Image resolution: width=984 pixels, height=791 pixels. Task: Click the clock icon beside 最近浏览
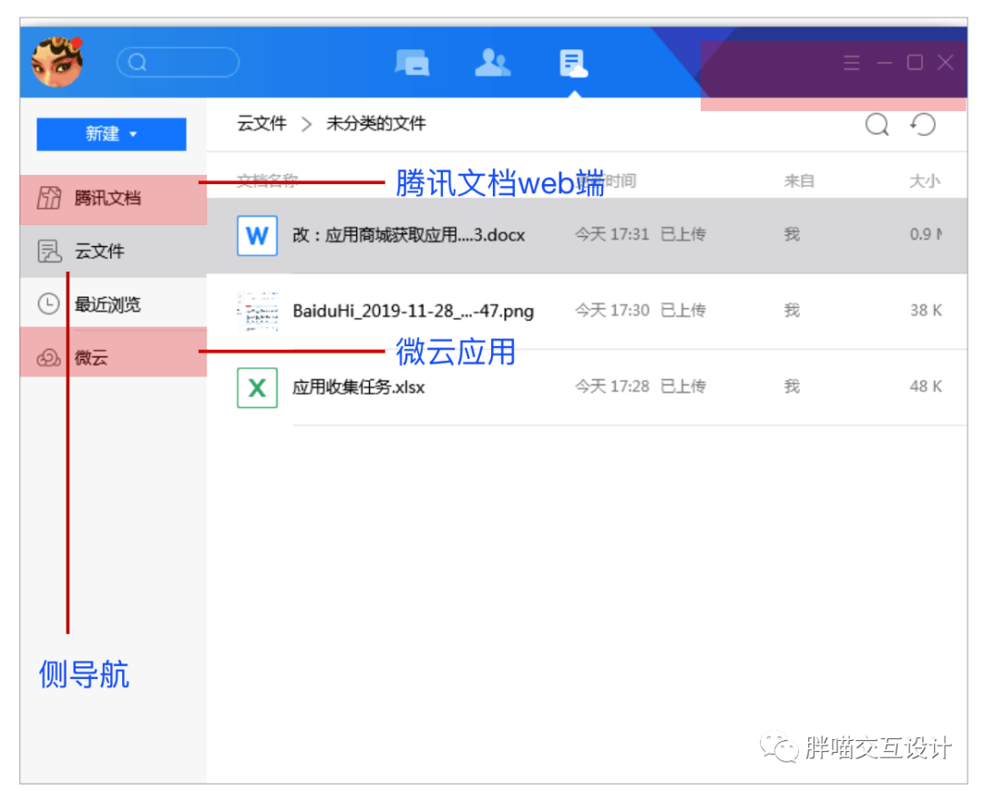click(48, 303)
